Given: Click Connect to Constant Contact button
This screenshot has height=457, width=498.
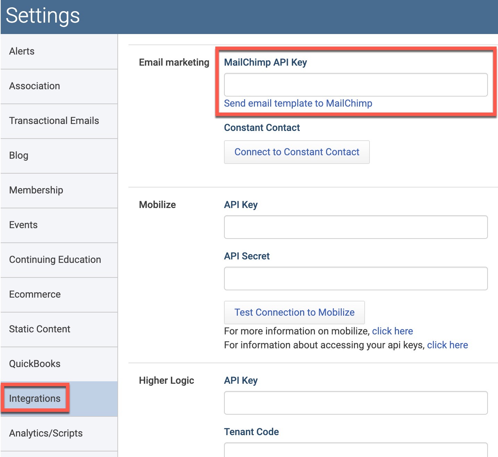Looking at the screenshot, I should (297, 152).
